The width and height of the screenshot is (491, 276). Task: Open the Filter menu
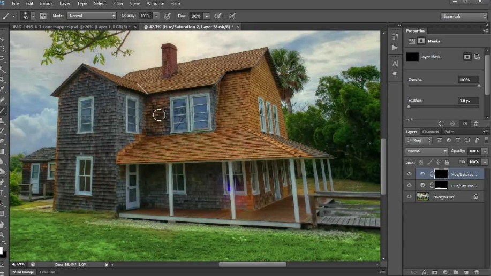click(x=118, y=3)
